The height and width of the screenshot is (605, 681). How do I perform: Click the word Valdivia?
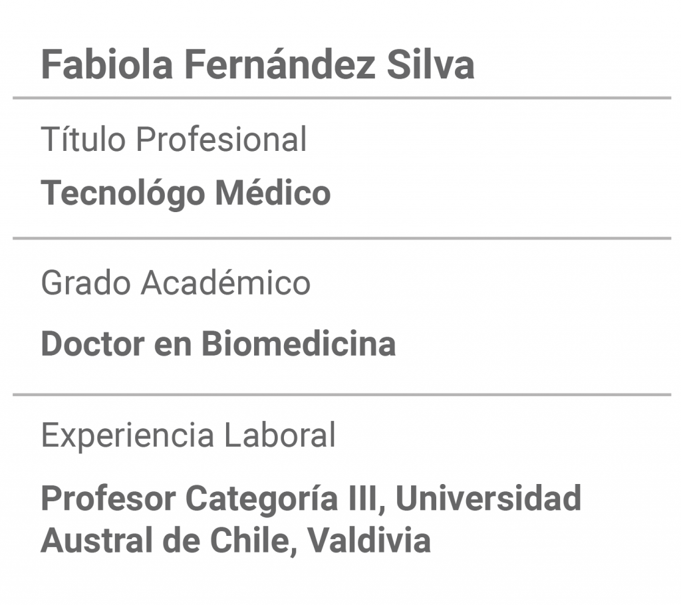click(368, 541)
